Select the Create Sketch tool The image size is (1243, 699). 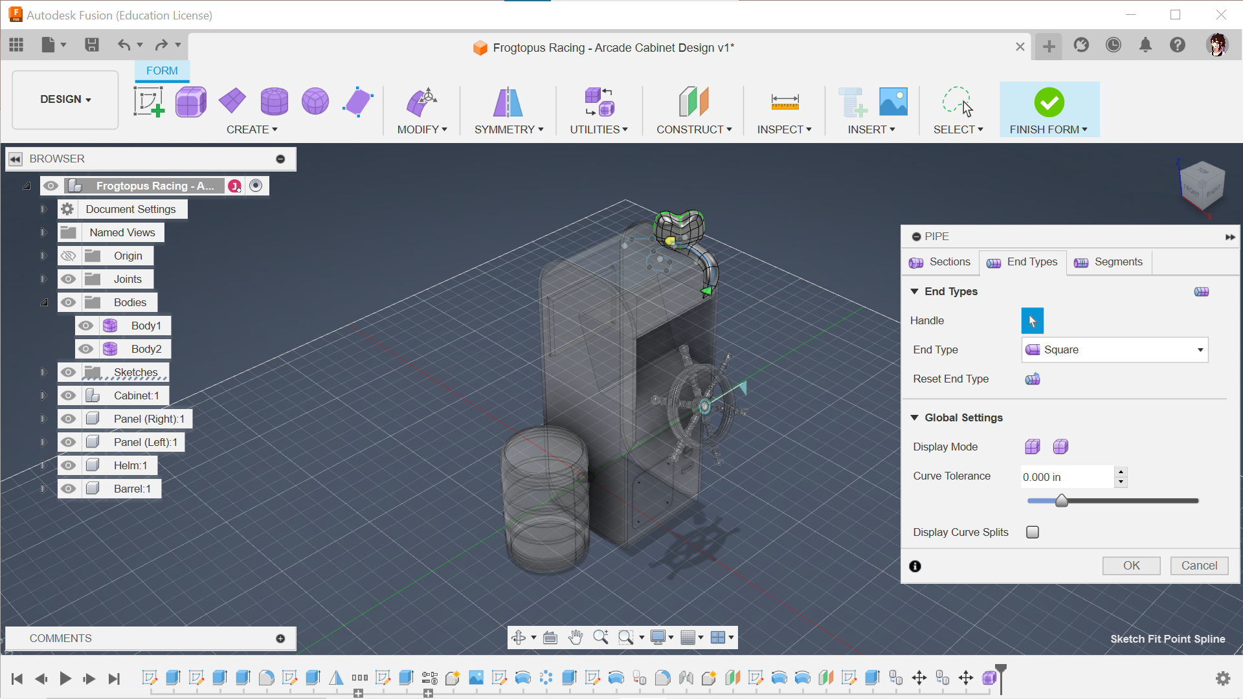pos(149,102)
